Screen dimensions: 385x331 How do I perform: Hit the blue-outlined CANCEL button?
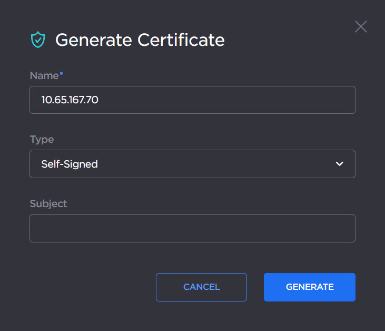tap(201, 287)
